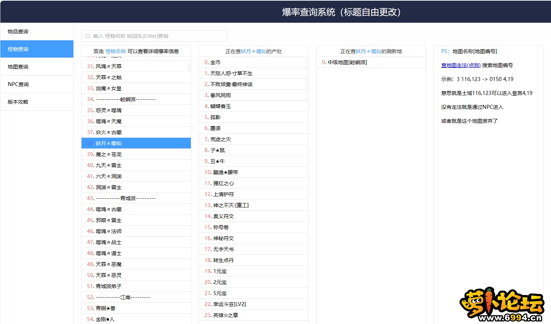551x324 pixels.
Task: Click drop item 1 天怒人怨·寸草不生
Action: (x=254, y=73)
